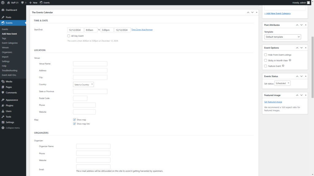Click the WordPress logo icon
This screenshot has height=176, width=314.
(x=3, y=2)
